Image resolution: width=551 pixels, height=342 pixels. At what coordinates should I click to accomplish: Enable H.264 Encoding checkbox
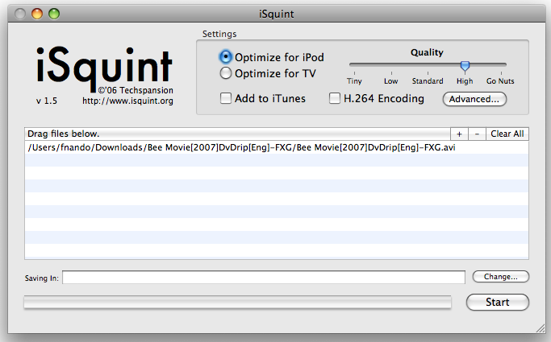coord(335,98)
